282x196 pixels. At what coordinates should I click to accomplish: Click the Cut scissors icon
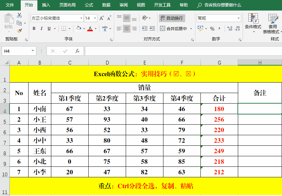tap(19, 15)
